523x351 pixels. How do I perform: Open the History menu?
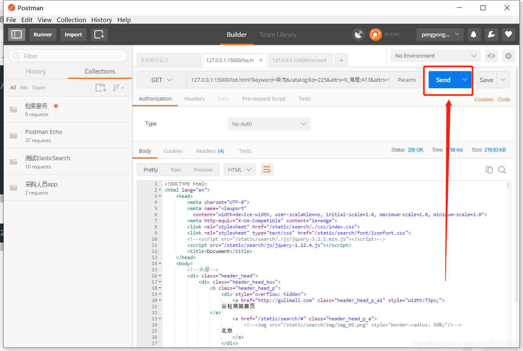coord(101,20)
